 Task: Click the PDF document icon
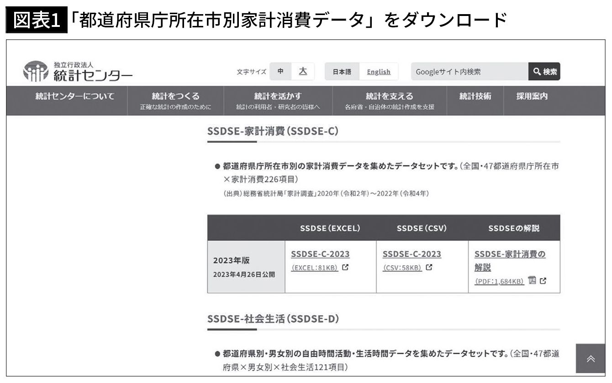(x=532, y=280)
